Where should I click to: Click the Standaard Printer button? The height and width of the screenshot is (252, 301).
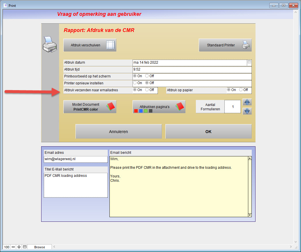pyautogui.click(x=225, y=45)
